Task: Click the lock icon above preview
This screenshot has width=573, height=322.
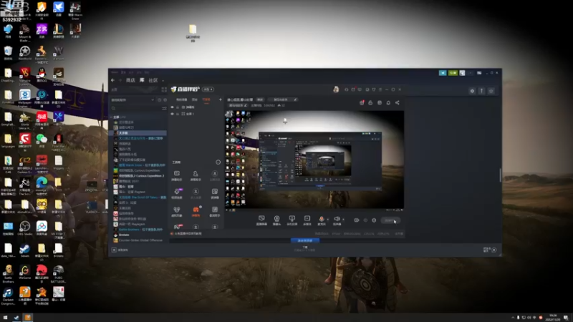Action: pyautogui.click(x=370, y=102)
